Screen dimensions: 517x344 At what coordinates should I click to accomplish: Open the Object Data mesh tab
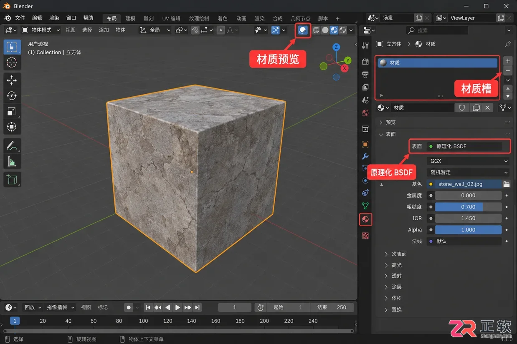pyautogui.click(x=365, y=206)
